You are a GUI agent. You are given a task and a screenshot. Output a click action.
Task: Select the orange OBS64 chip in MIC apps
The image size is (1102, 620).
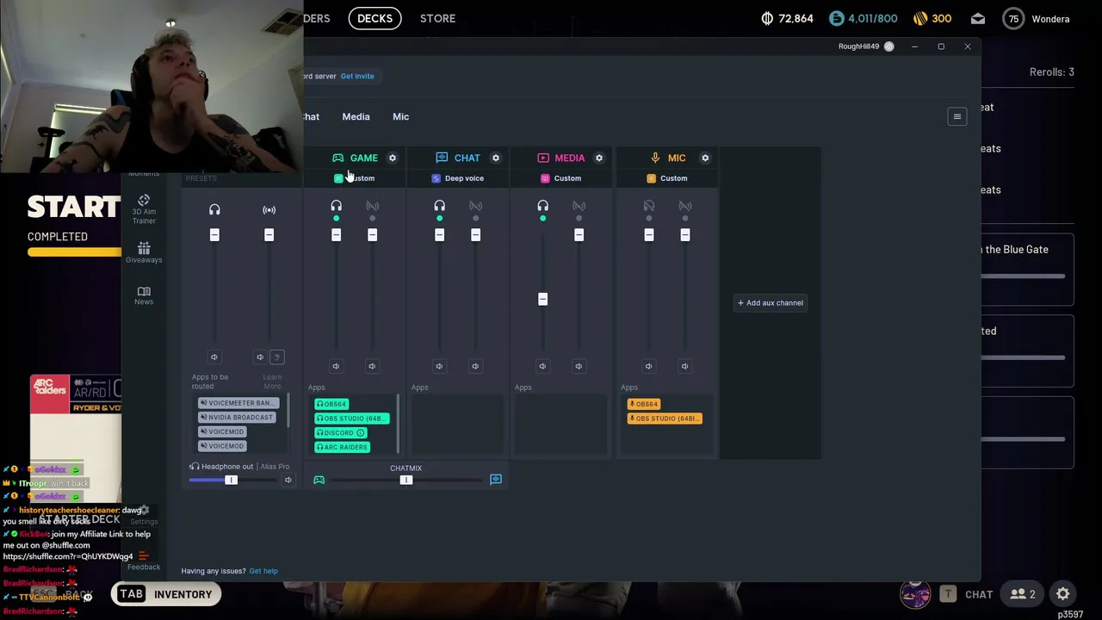click(644, 404)
